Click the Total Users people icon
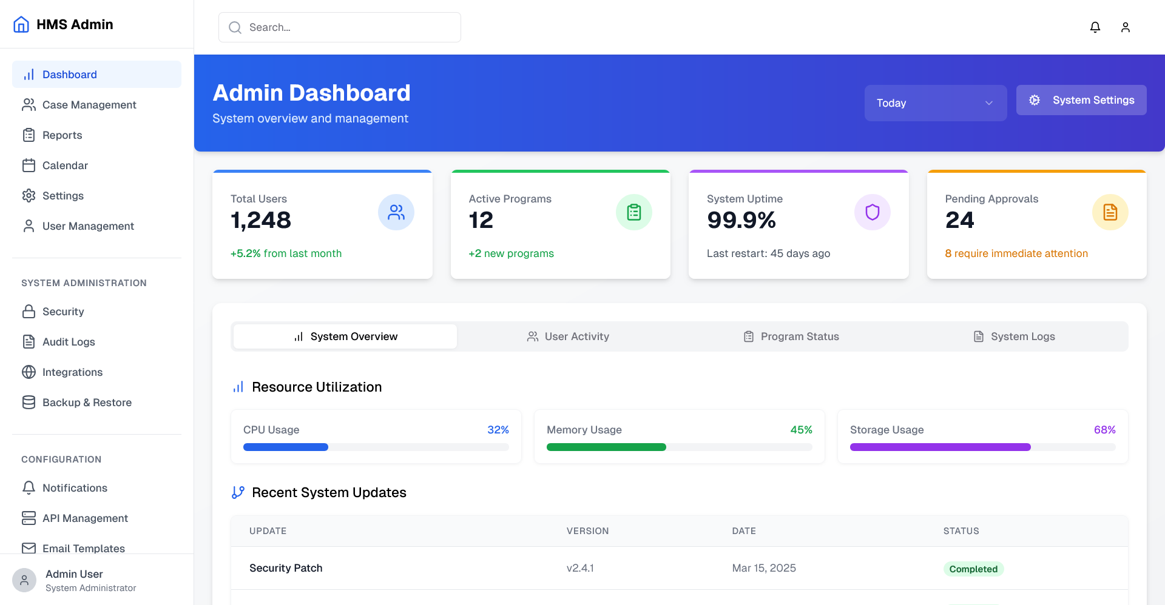Image resolution: width=1165 pixels, height=605 pixels. pos(396,212)
